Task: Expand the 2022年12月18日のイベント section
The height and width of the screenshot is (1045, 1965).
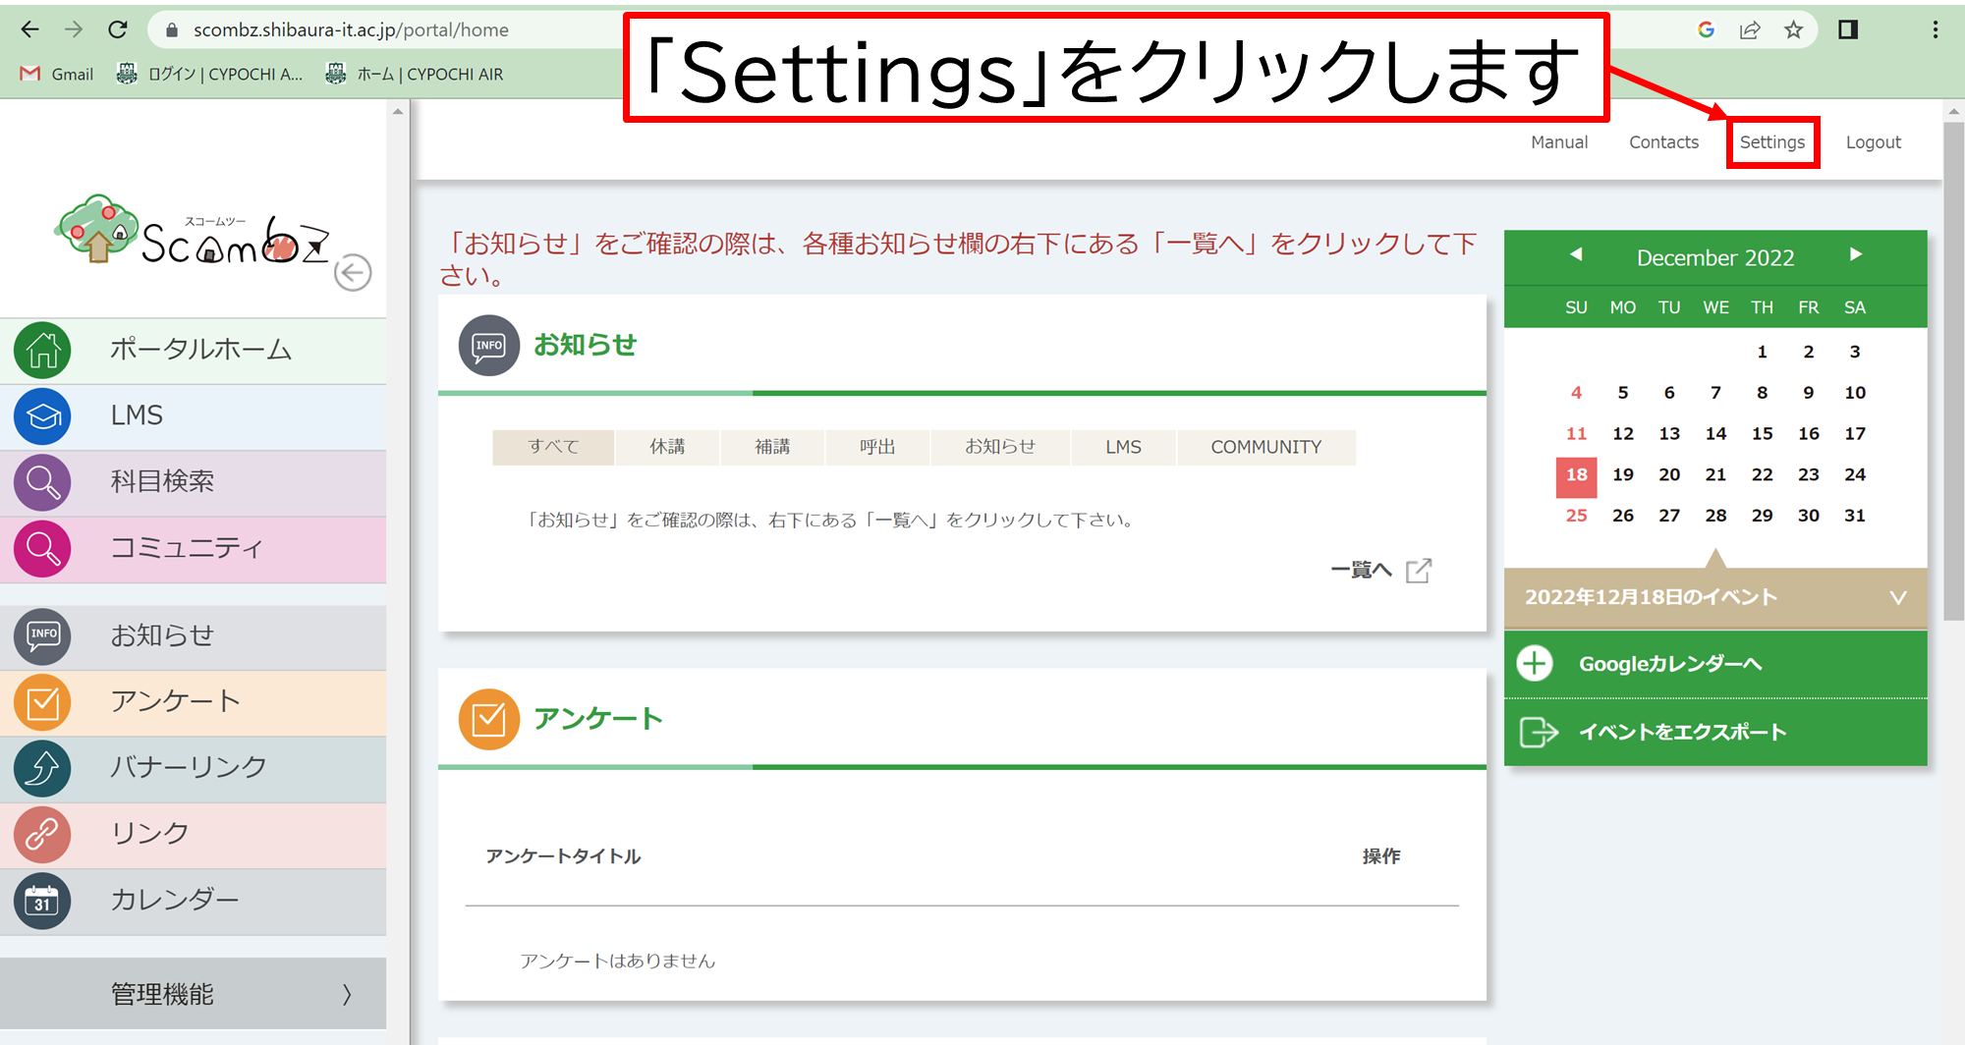Action: (1714, 597)
